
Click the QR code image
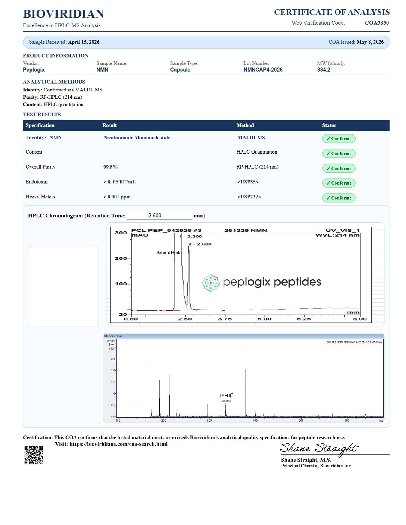coord(34,455)
